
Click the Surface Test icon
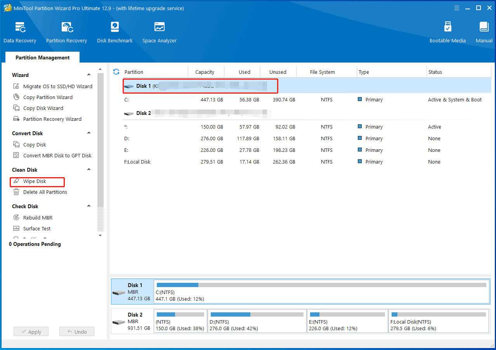tap(16, 228)
